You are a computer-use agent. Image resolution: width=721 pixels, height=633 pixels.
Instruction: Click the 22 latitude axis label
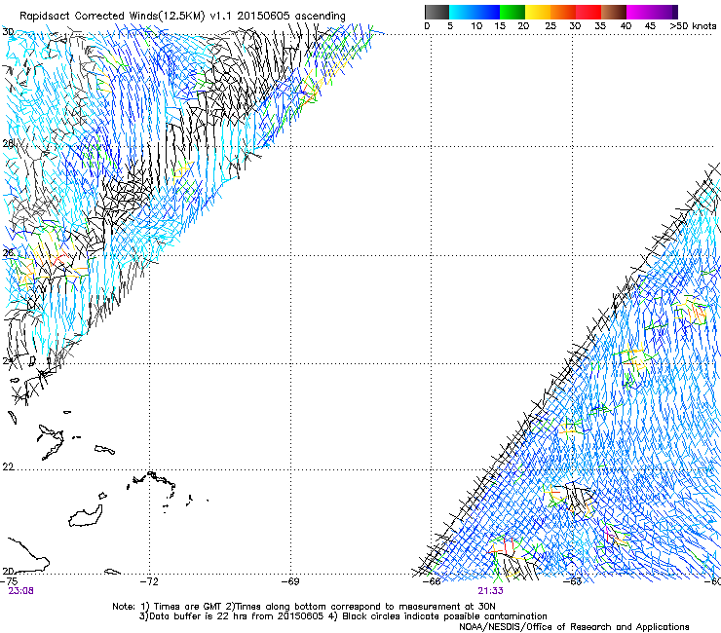pos(8,466)
